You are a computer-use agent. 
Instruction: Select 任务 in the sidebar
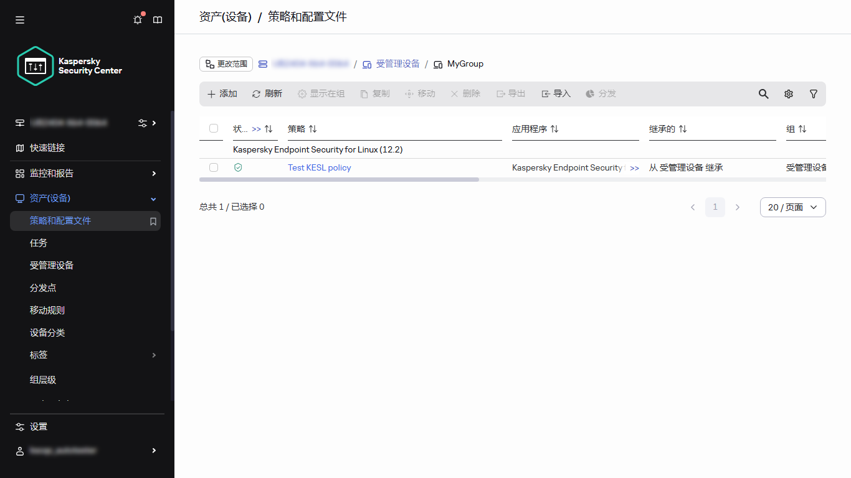point(38,243)
